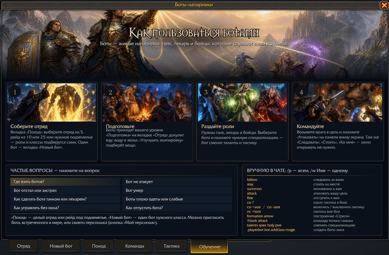
Task: Select the «summon» chat command
Action: point(254,189)
